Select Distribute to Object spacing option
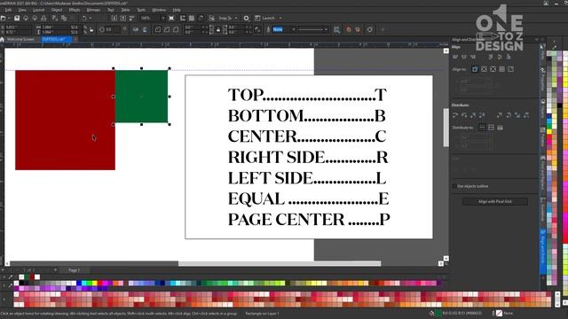This screenshot has height=319, width=568. point(501,128)
